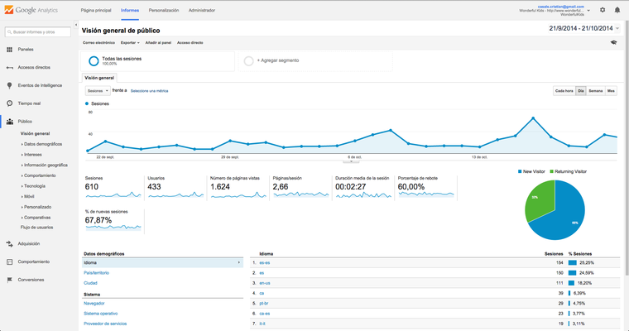The width and height of the screenshot is (629, 331).
Task: Click Añadir al panel button
Action: pyautogui.click(x=158, y=42)
